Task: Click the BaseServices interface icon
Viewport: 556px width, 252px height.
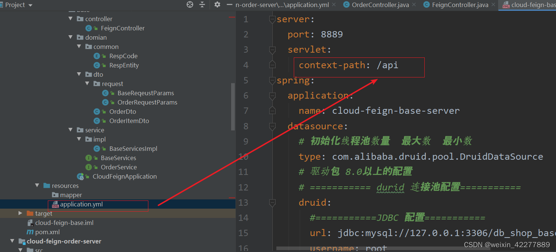Action: coord(89,158)
